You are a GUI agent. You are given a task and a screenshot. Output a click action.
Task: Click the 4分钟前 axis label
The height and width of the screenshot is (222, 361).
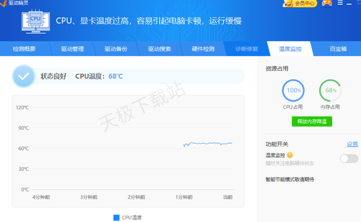pyautogui.click(x=41, y=197)
